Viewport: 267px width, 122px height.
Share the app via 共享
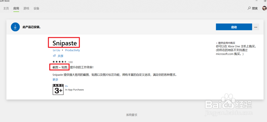pos(58,56)
